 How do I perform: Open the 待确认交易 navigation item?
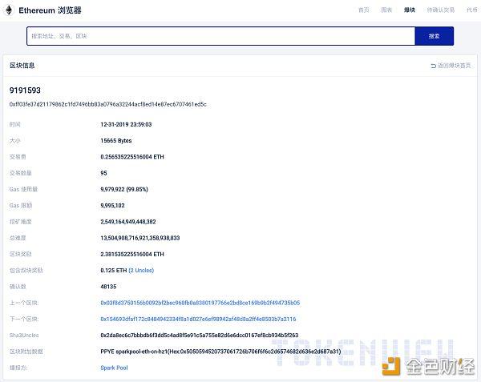(x=441, y=10)
